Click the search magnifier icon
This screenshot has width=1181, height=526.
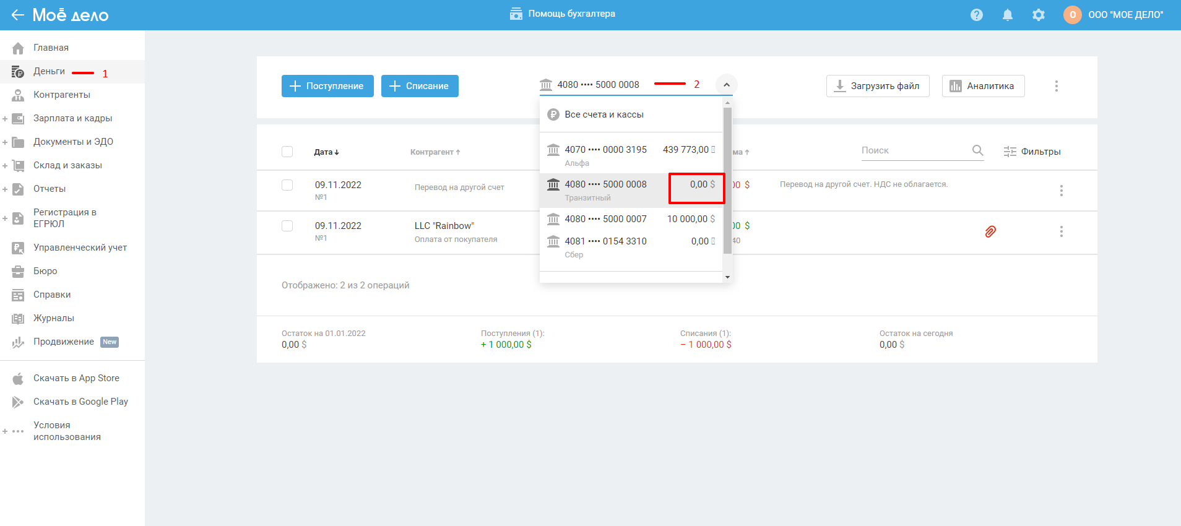pos(978,150)
